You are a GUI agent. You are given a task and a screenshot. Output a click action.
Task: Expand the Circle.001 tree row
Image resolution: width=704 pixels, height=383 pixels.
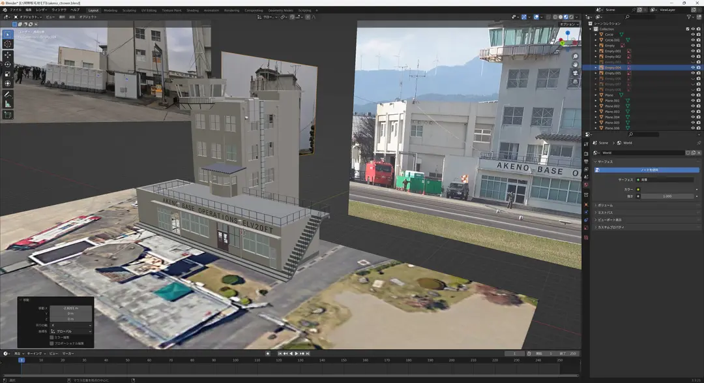(x=596, y=40)
